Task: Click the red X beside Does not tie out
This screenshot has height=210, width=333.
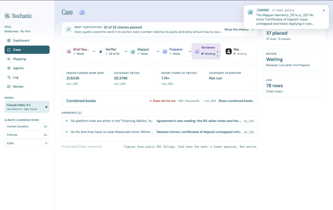Action: (x=150, y=101)
